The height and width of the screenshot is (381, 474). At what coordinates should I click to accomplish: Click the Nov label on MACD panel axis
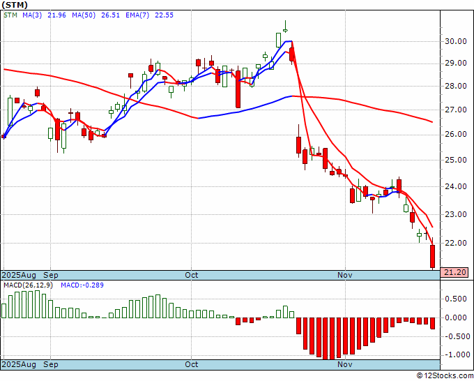pos(345,364)
